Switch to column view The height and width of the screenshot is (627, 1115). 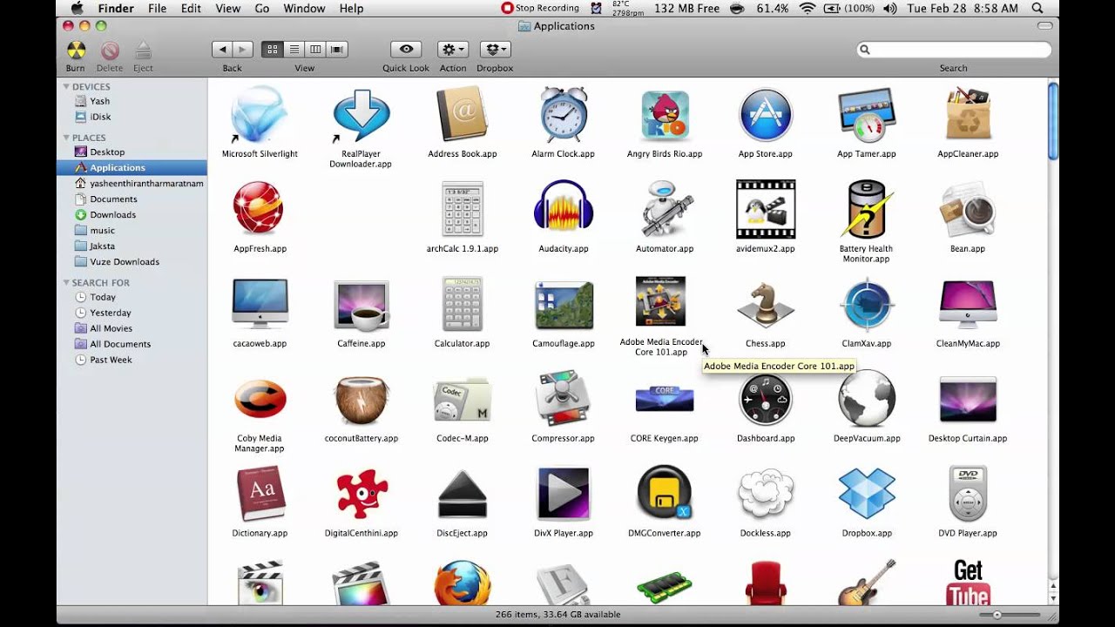[315, 50]
